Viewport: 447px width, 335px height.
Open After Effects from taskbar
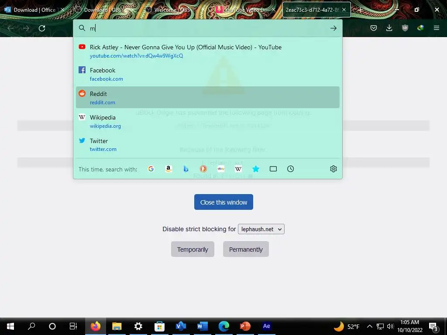pos(267,326)
